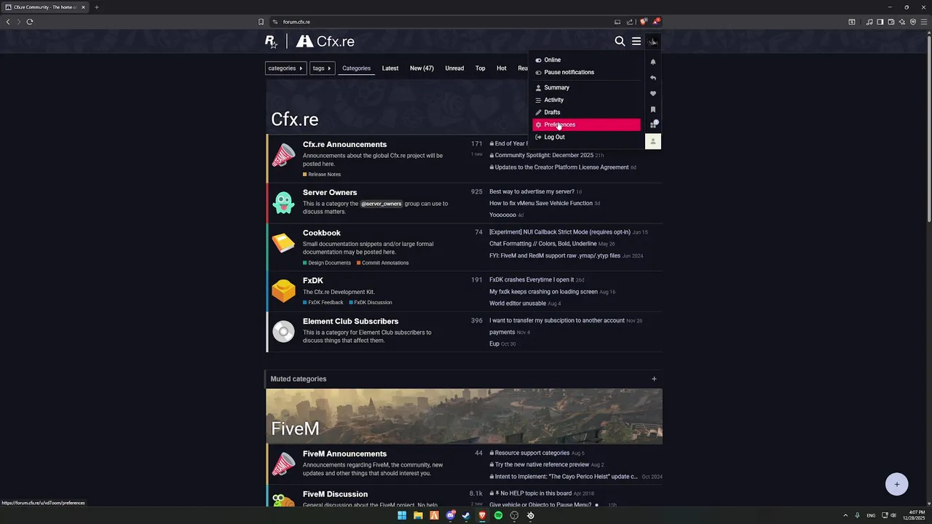Image resolution: width=932 pixels, height=524 pixels.
Task: Click the browser back arrow
Action: [8, 22]
